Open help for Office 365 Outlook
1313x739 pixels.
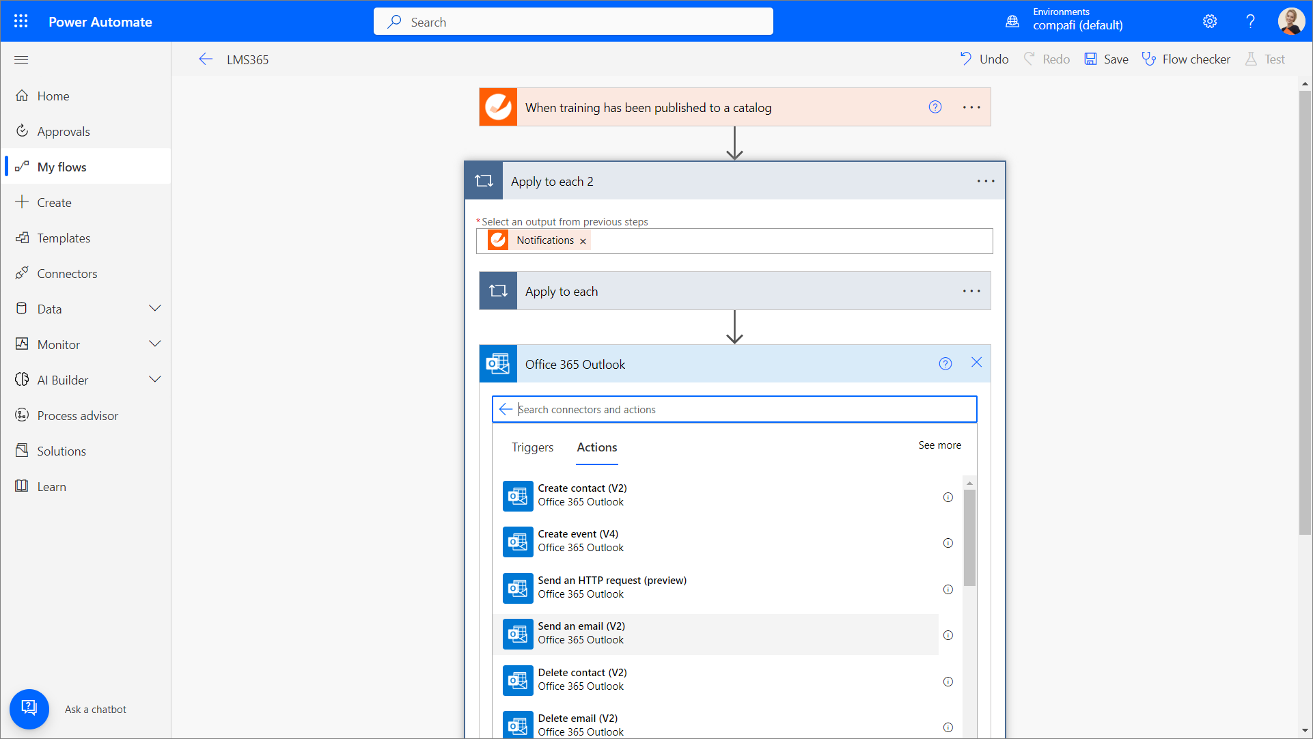coord(945,364)
